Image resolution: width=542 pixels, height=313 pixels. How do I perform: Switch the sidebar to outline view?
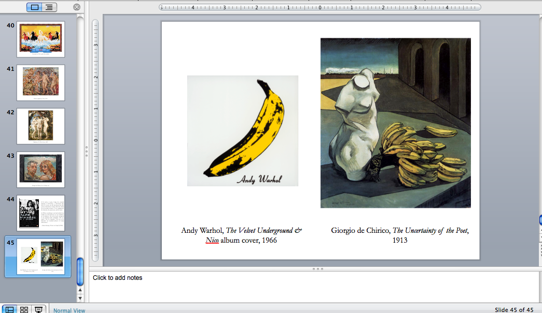[x=49, y=7]
